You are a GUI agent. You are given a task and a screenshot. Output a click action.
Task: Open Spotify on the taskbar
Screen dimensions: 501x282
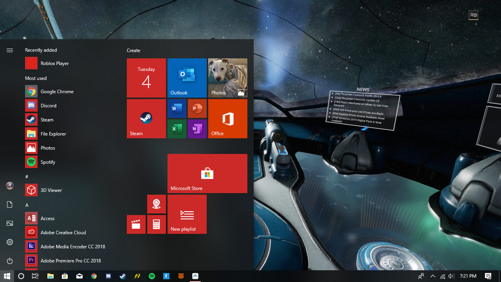tap(152, 276)
